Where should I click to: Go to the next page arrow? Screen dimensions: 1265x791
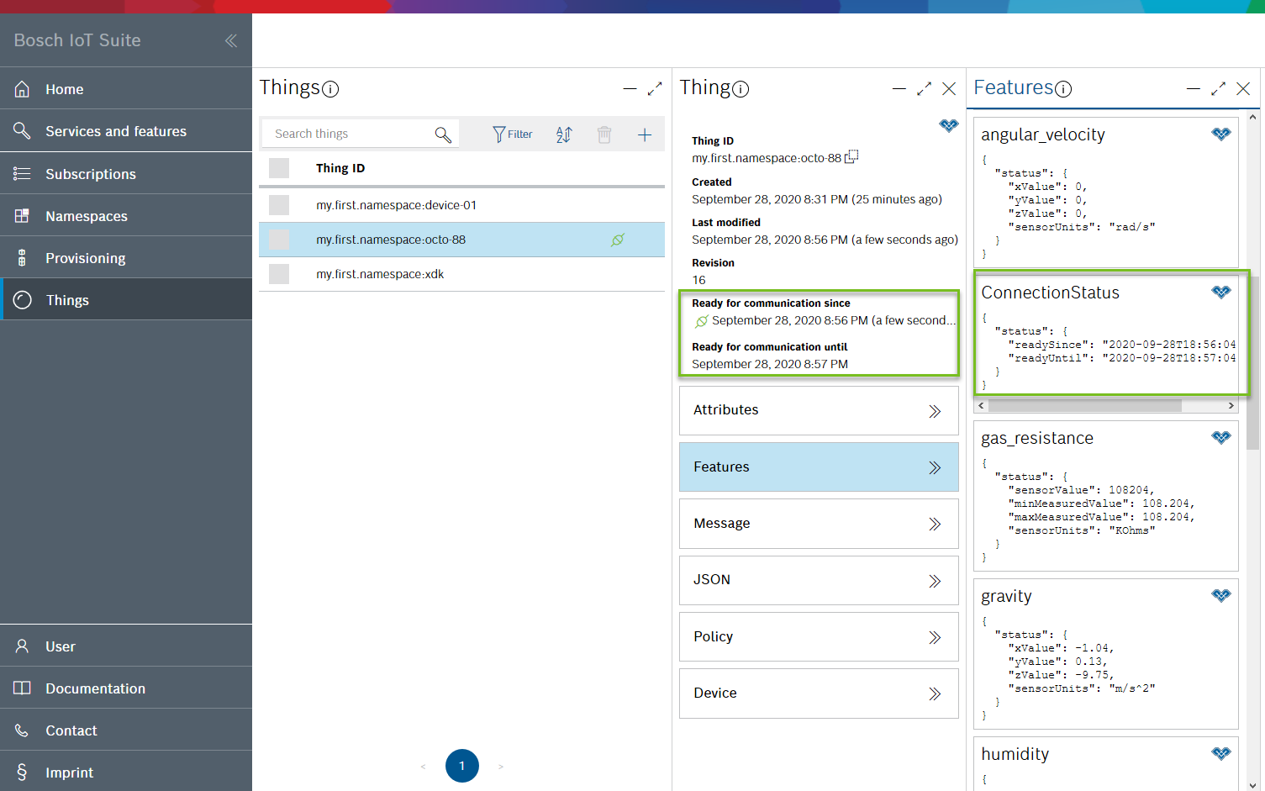[x=501, y=767]
